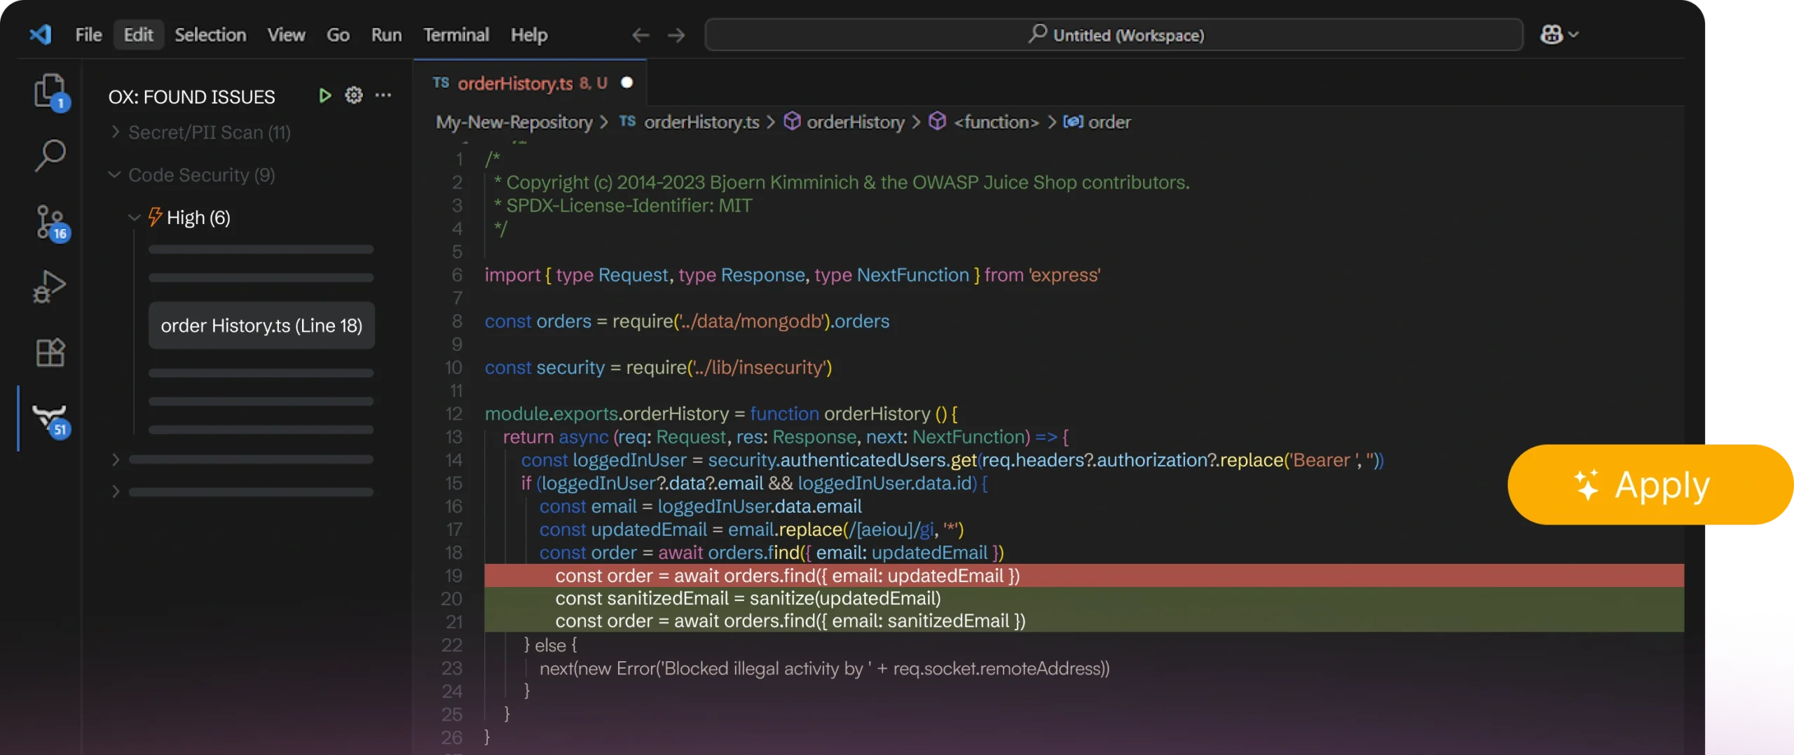The height and width of the screenshot is (755, 1794).
Task: Click the Copilot icon in title bar
Action: tap(1552, 34)
